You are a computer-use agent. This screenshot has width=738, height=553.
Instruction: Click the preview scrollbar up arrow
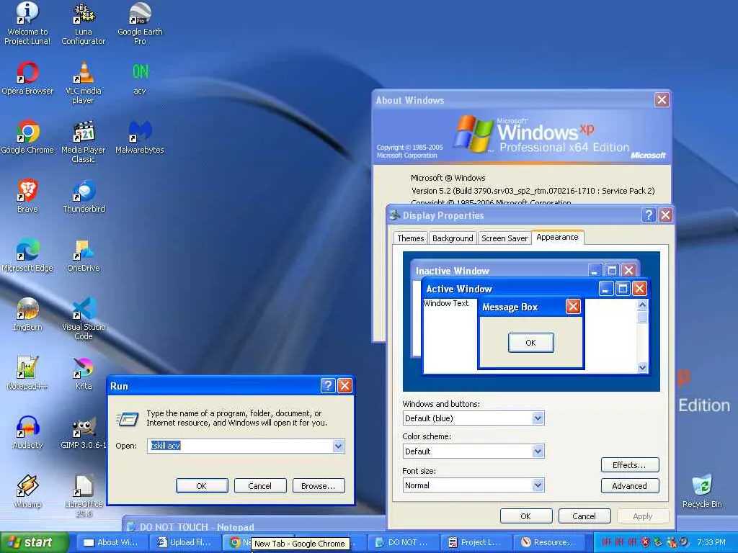pyautogui.click(x=642, y=305)
